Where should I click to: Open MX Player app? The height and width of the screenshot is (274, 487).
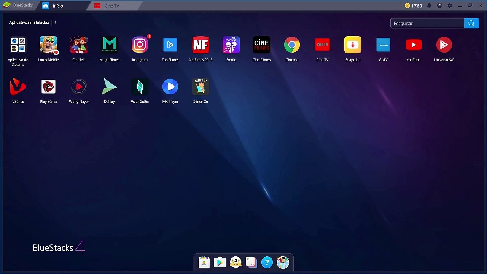170,87
